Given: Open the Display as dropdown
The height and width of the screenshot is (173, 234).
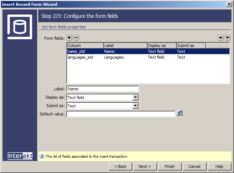Looking at the screenshot, I should [136, 98].
